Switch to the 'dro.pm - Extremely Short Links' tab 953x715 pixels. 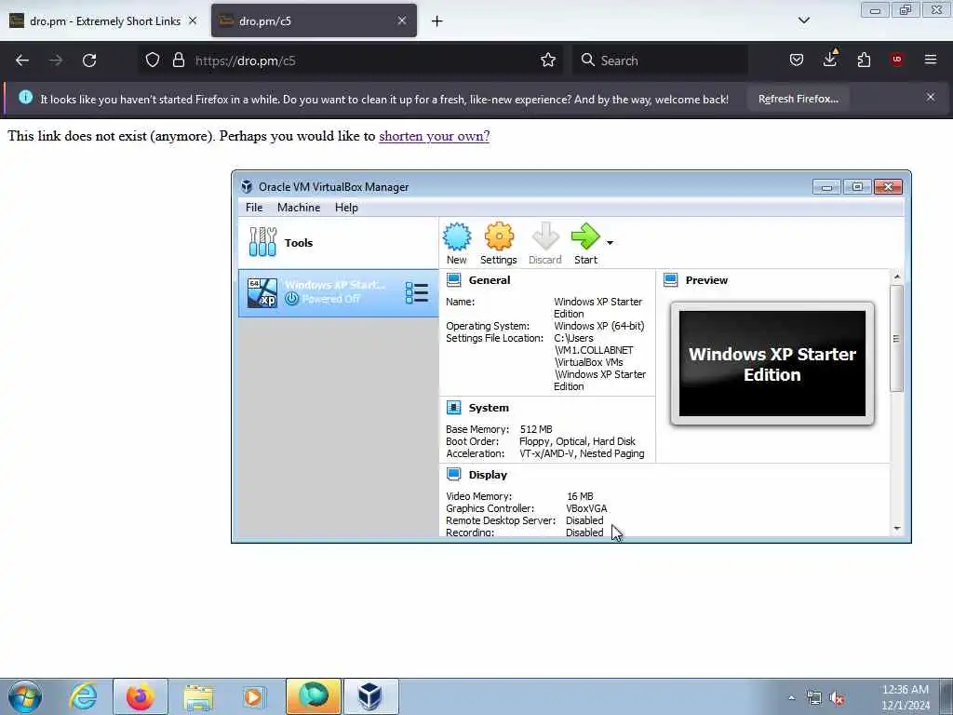point(103,20)
